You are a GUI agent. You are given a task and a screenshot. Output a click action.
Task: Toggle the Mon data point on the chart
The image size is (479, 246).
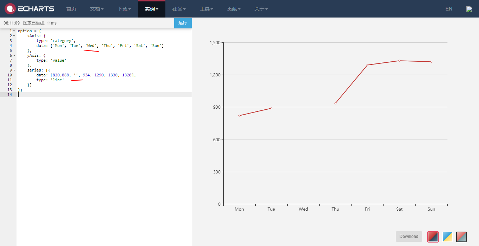pyautogui.click(x=239, y=115)
